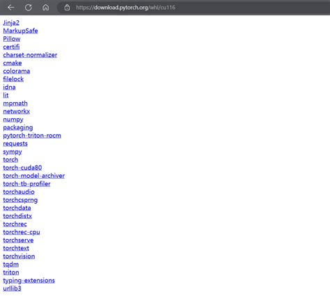
Task: Click the packaging link
Action: [18, 127]
